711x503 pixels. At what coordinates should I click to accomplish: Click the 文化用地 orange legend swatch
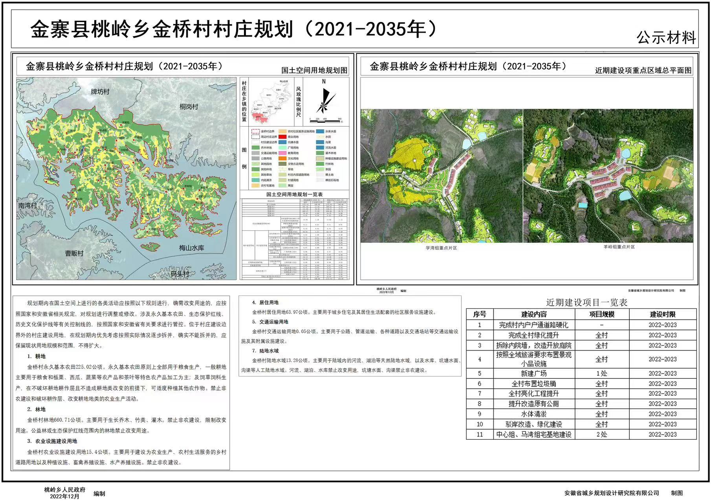(x=282, y=158)
